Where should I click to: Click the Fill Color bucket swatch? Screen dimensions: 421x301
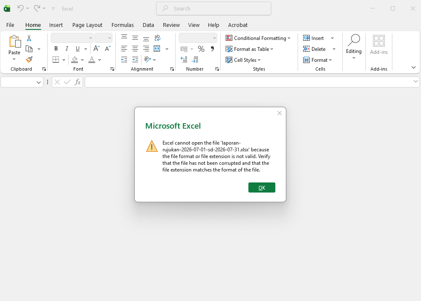[75, 60]
